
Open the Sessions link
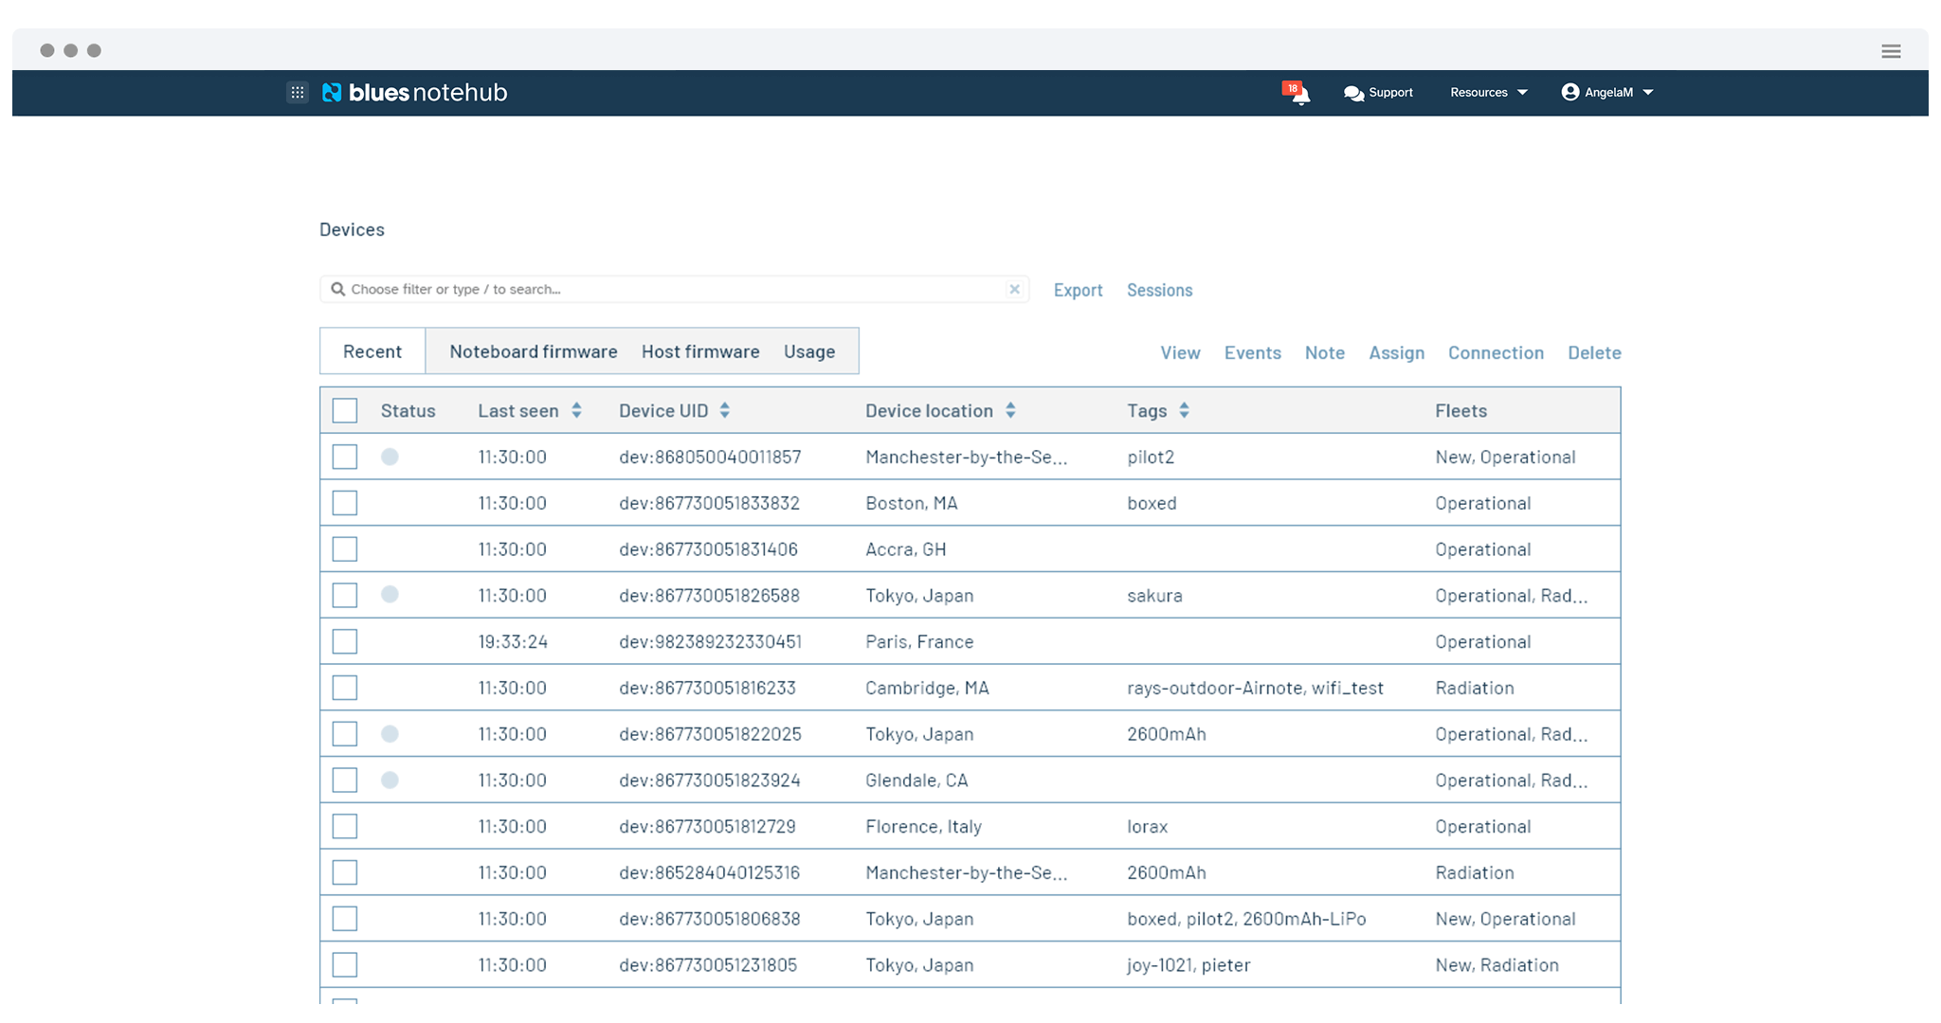click(1159, 290)
